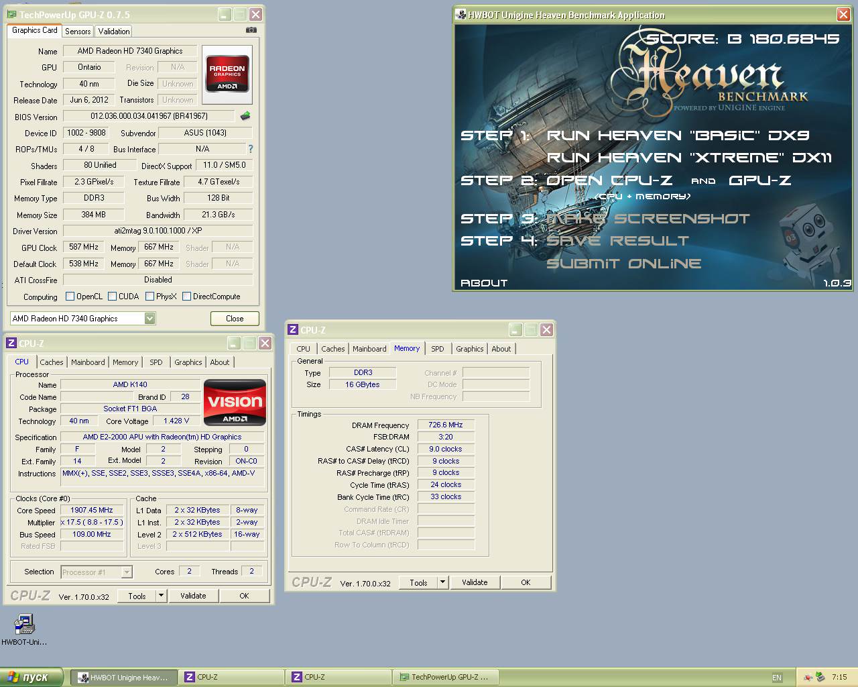Click Tools button in the Memory CPU-Z window
858x687 pixels.
click(x=418, y=582)
